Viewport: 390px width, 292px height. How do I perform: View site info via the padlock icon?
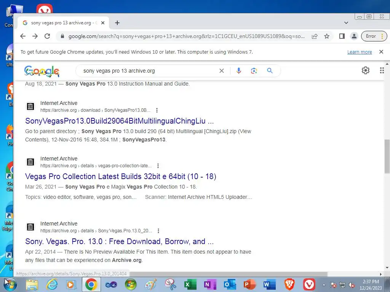[62, 36]
